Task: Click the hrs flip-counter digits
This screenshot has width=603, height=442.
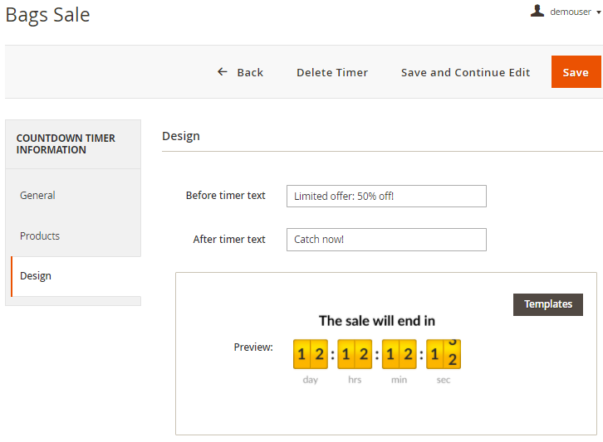Action: click(355, 354)
